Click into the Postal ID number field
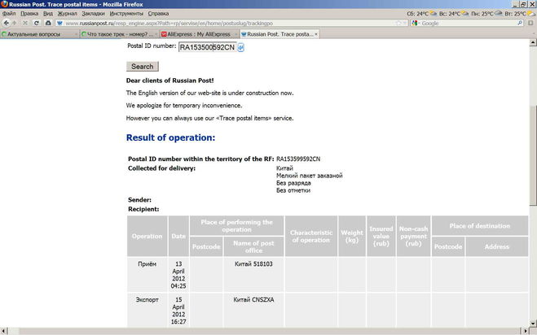This screenshot has height=335, width=537. 207,47
